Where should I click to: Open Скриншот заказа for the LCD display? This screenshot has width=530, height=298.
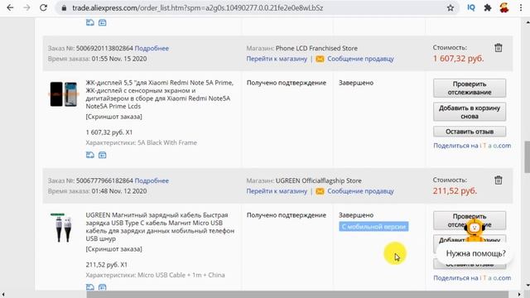(114, 117)
